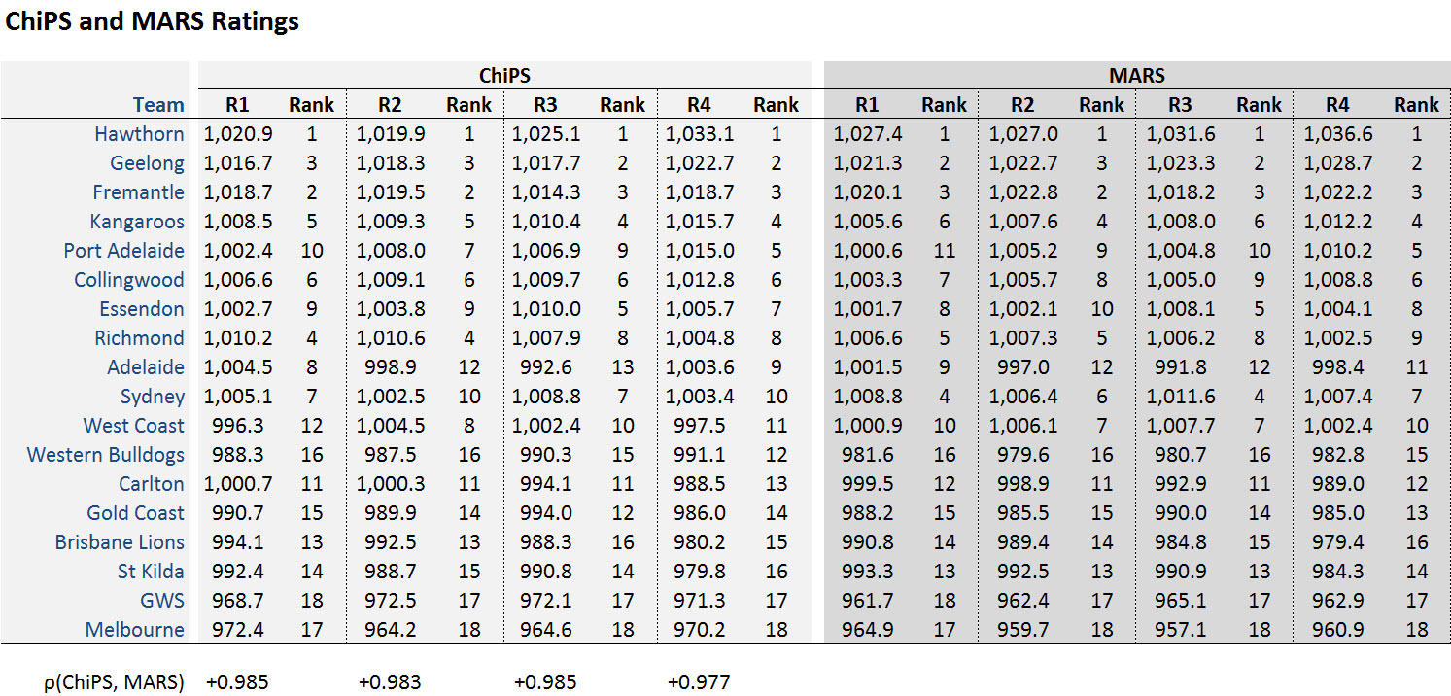
Task: Click the "Melbourne" team name
Action: (135, 630)
